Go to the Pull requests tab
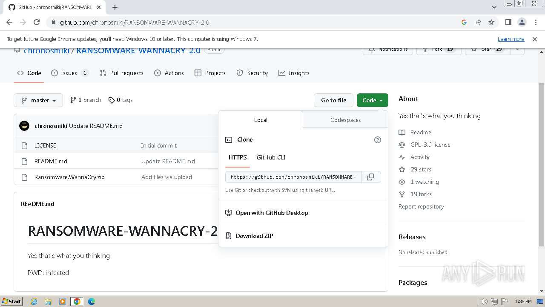Image resolution: width=545 pixels, height=307 pixels. tap(122, 73)
